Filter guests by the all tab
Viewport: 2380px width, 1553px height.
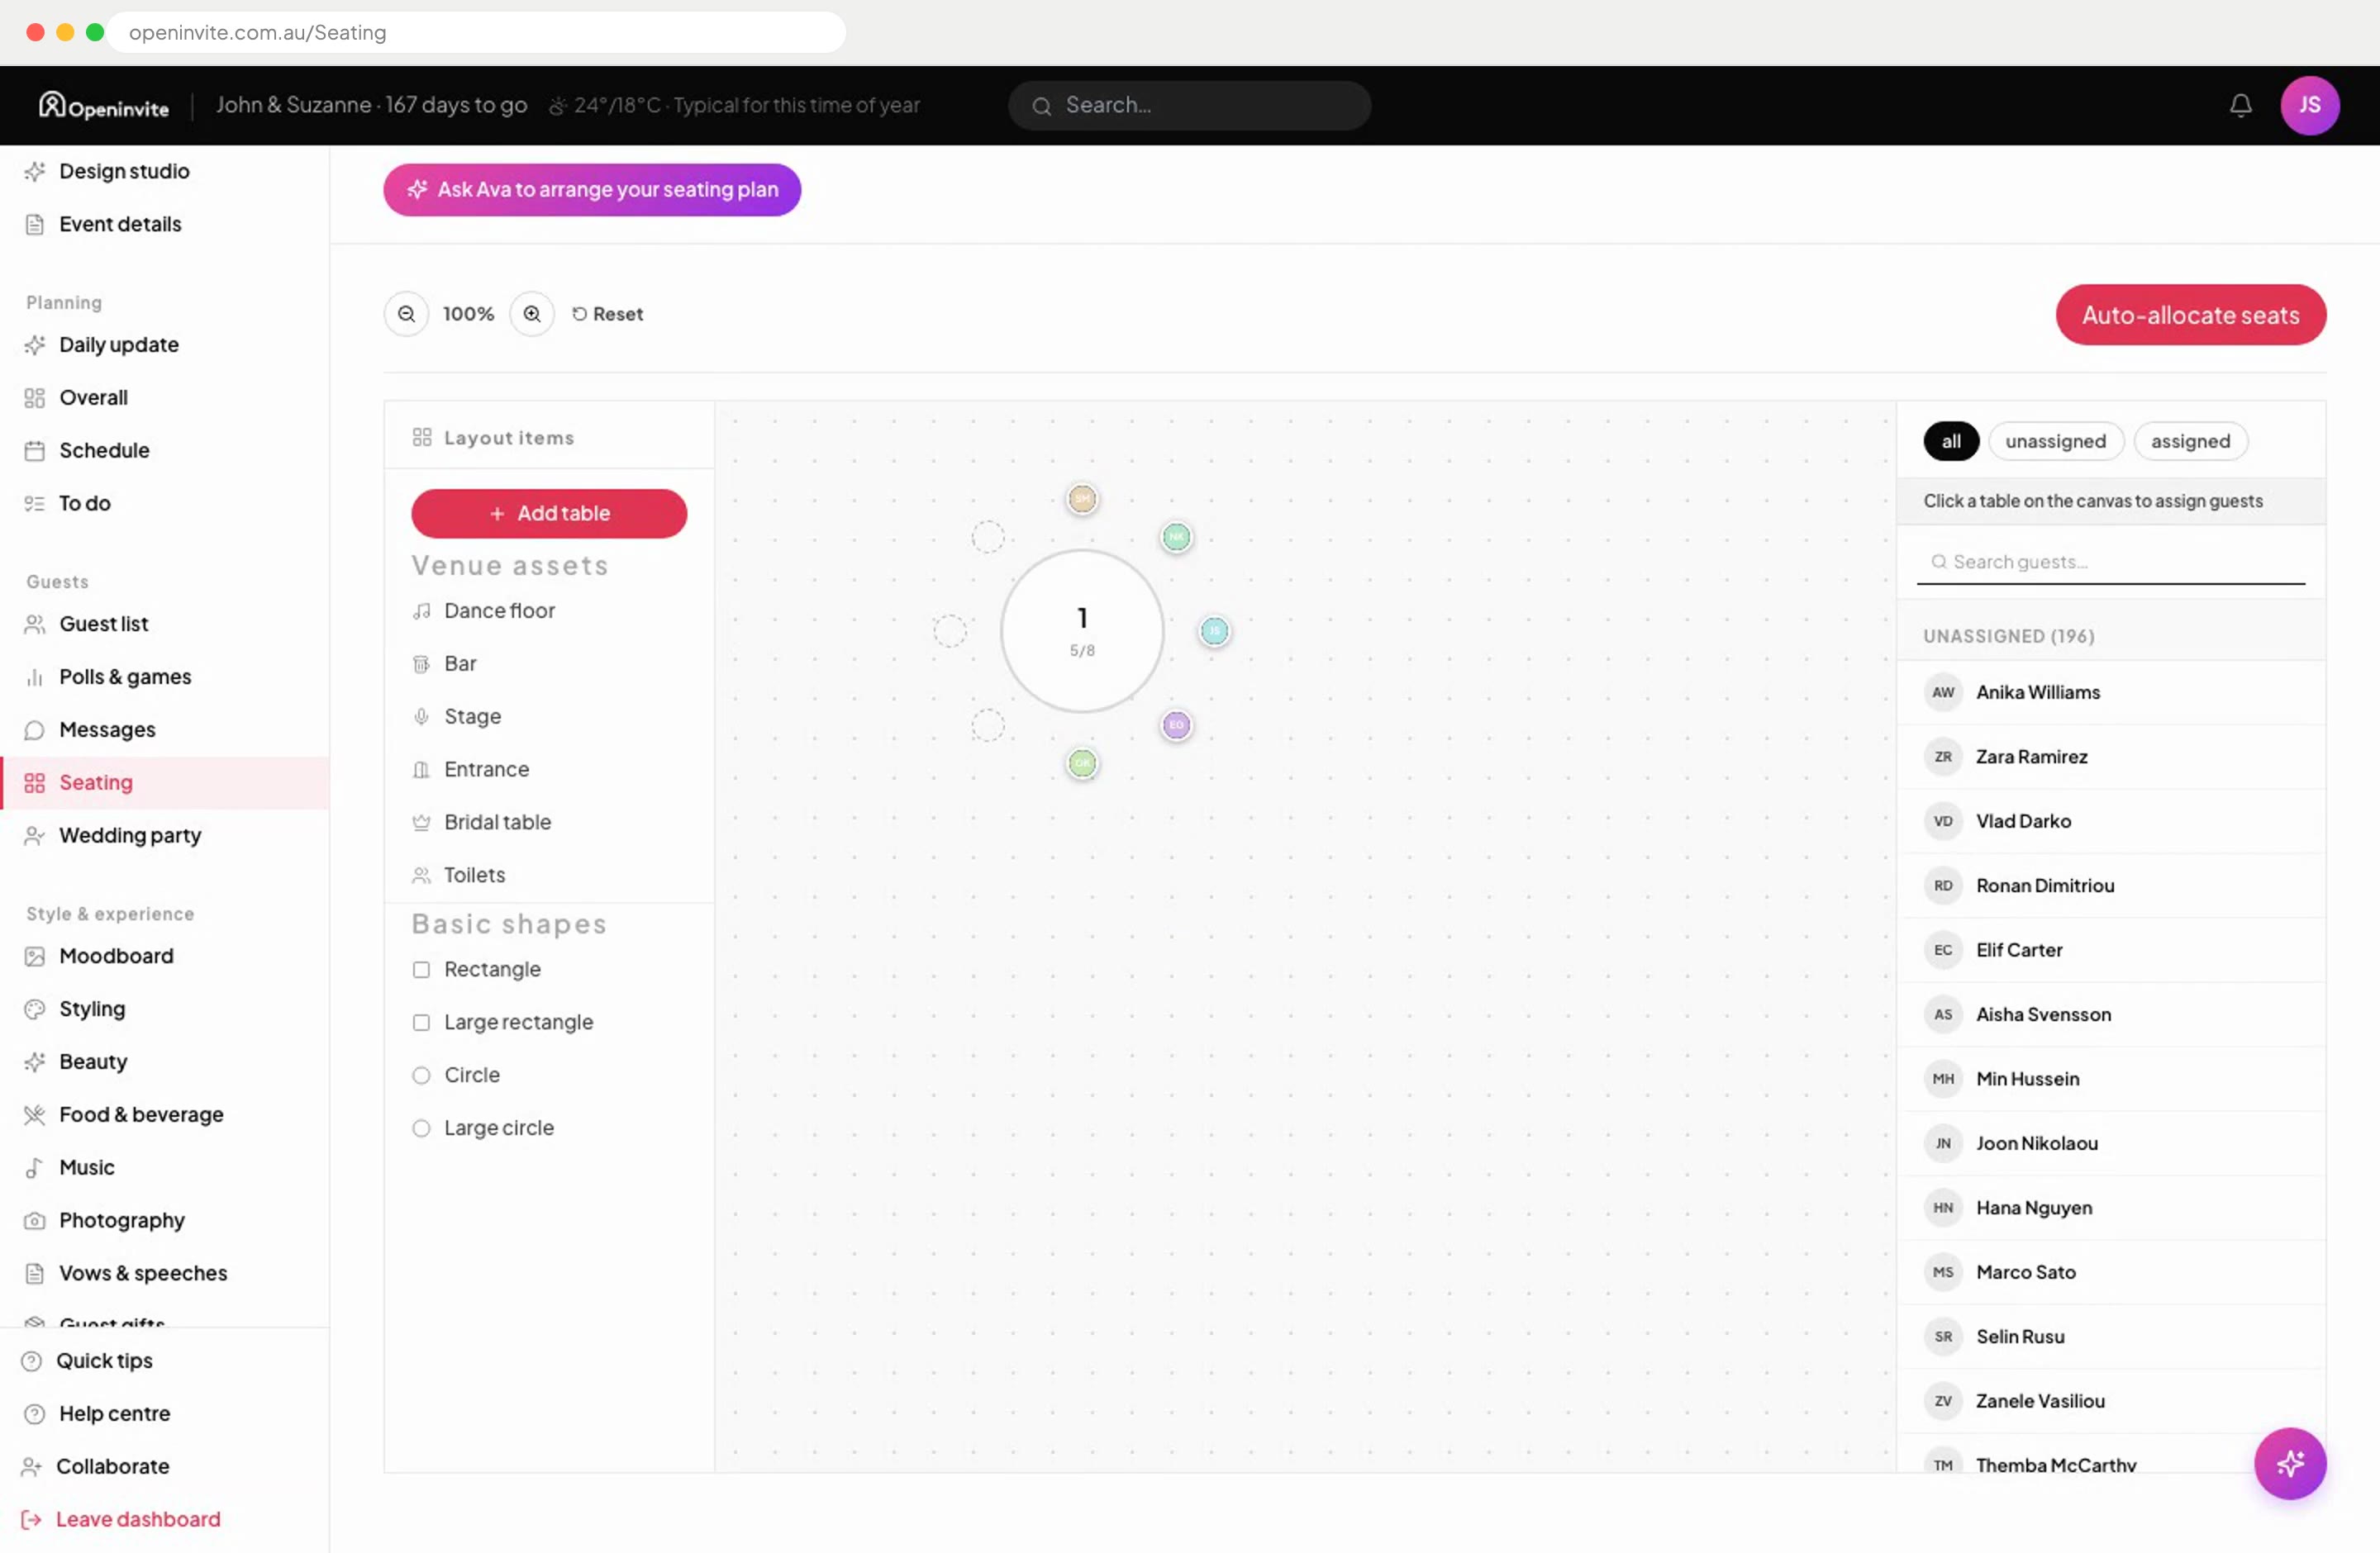click(x=1950, y=442)
